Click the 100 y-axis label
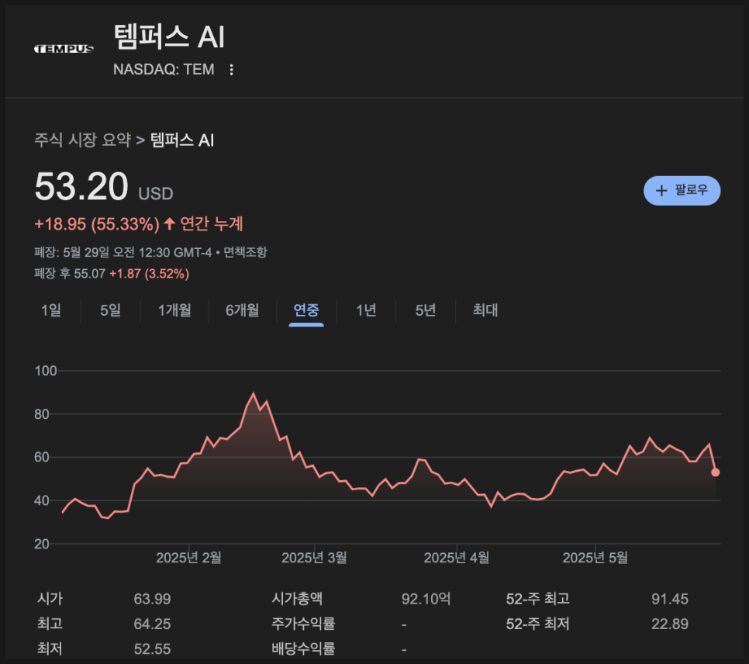The image size is (749, 664). tap(46, 371)
